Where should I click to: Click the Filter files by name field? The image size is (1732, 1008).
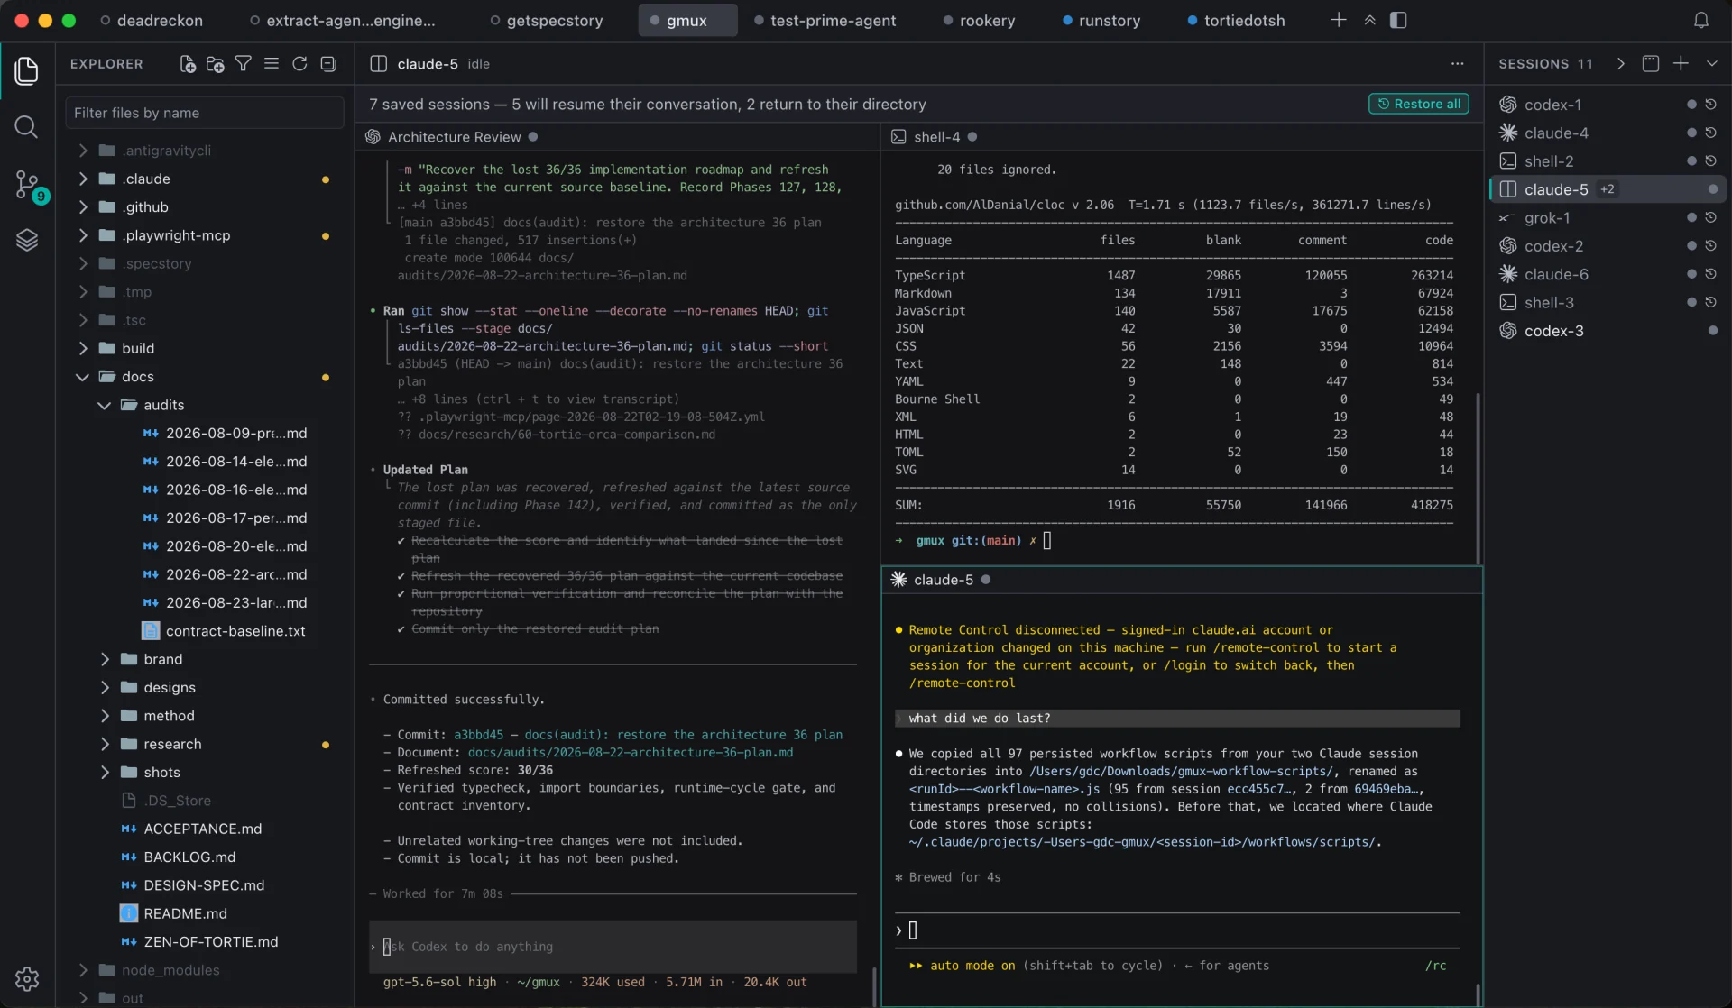[x=204, y=113]
